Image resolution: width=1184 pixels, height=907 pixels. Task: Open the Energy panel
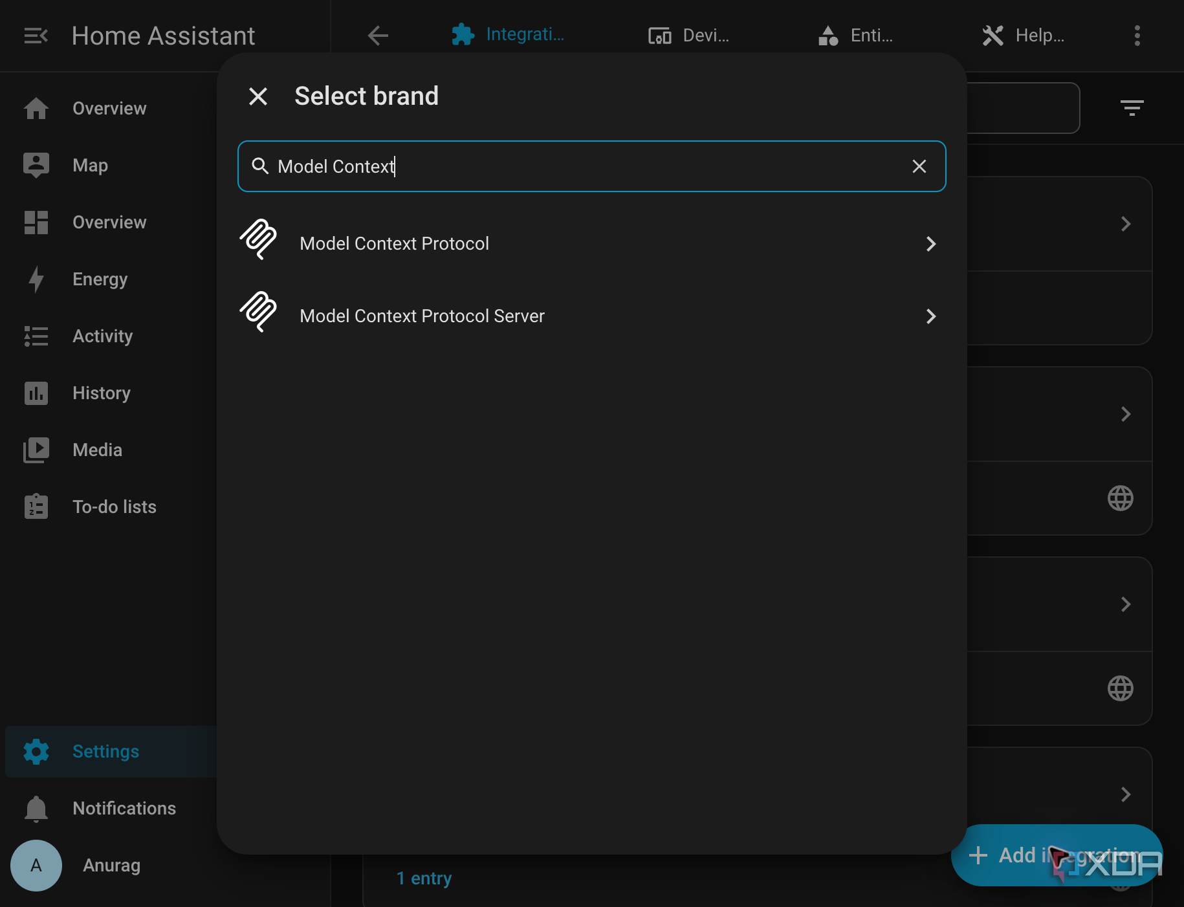[110, 279]
